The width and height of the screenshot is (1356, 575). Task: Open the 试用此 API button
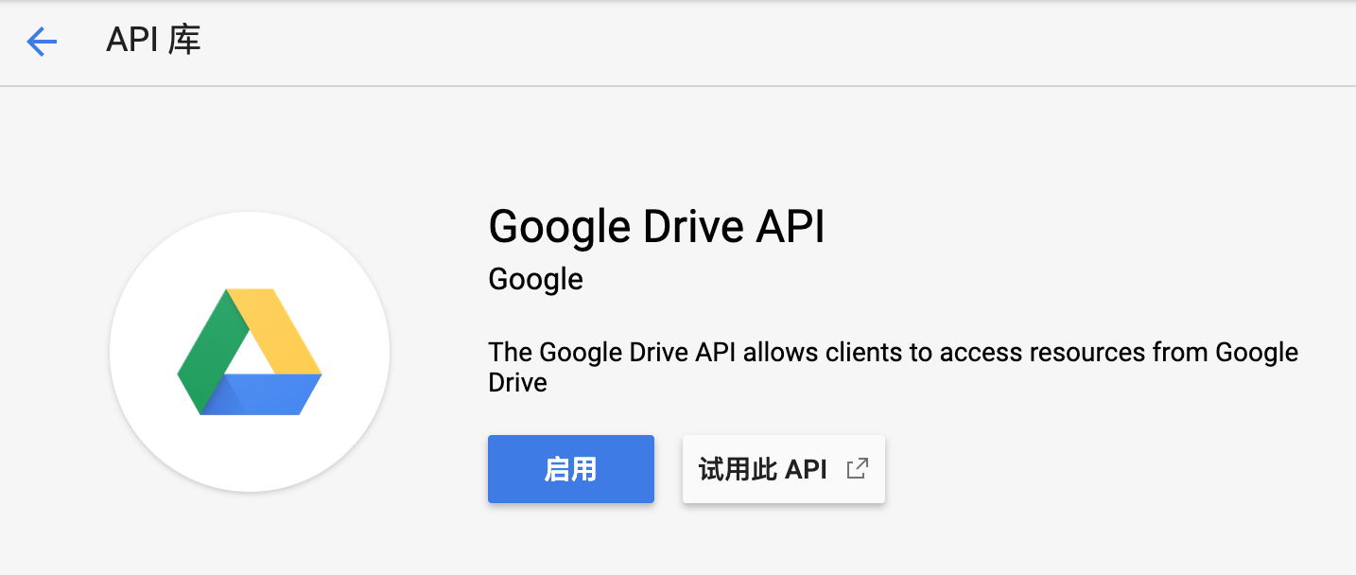[783, 469]
